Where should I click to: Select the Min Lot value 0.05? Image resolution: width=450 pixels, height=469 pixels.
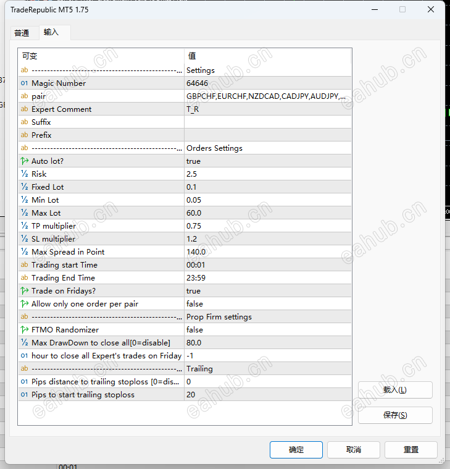coord(267,200)
